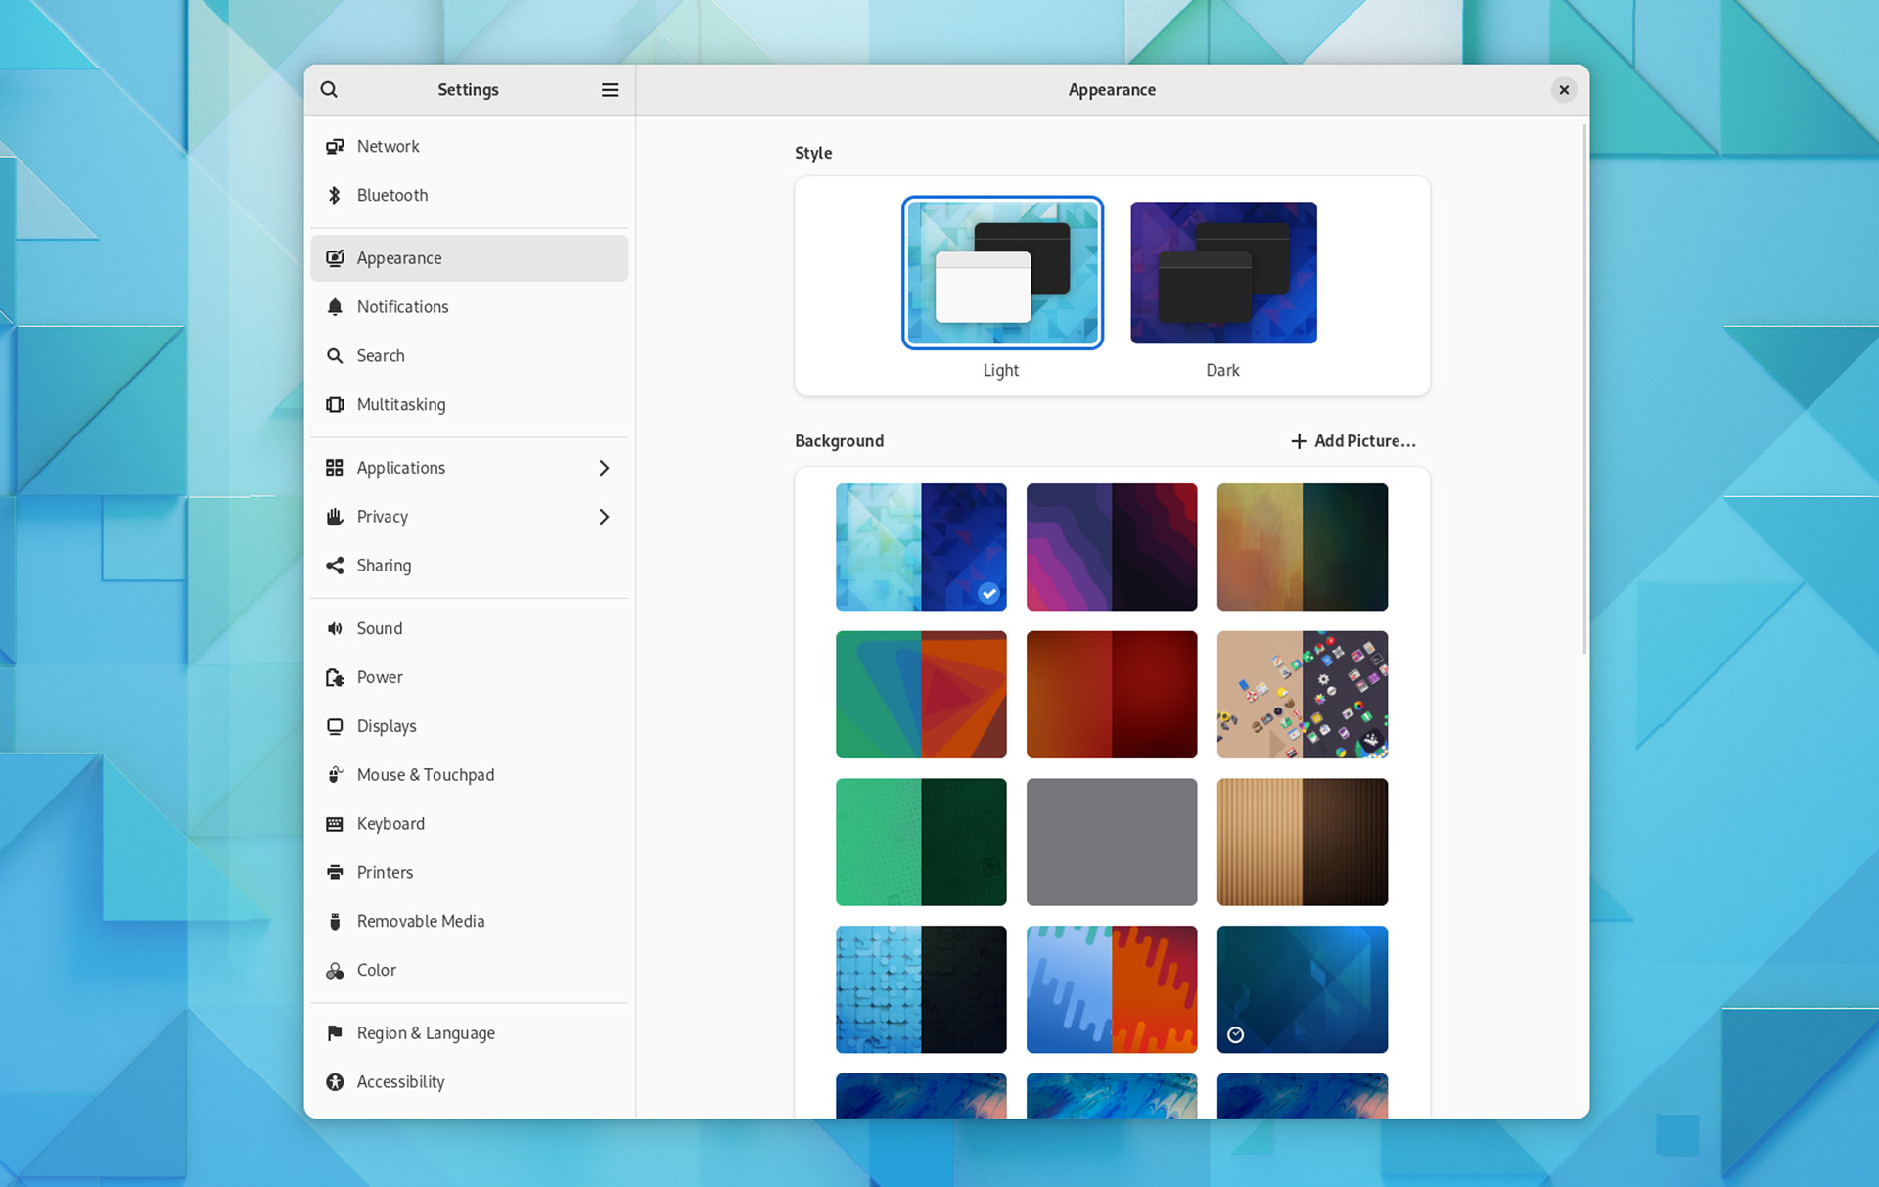Click the Bluetooth sidebar icon

335,195
